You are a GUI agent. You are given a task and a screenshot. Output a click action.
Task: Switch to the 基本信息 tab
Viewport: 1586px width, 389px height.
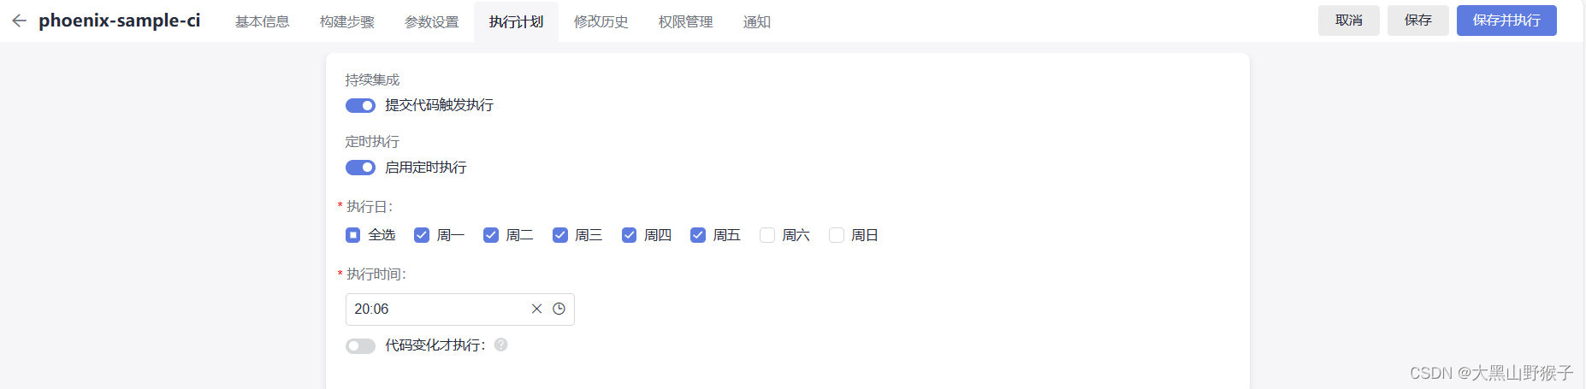[x=263, y=22]
